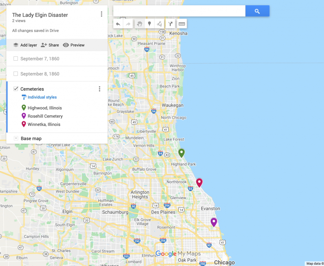324x266 pixels.
Task: Select the Add directions tool
Action: [x=170, y=24]
